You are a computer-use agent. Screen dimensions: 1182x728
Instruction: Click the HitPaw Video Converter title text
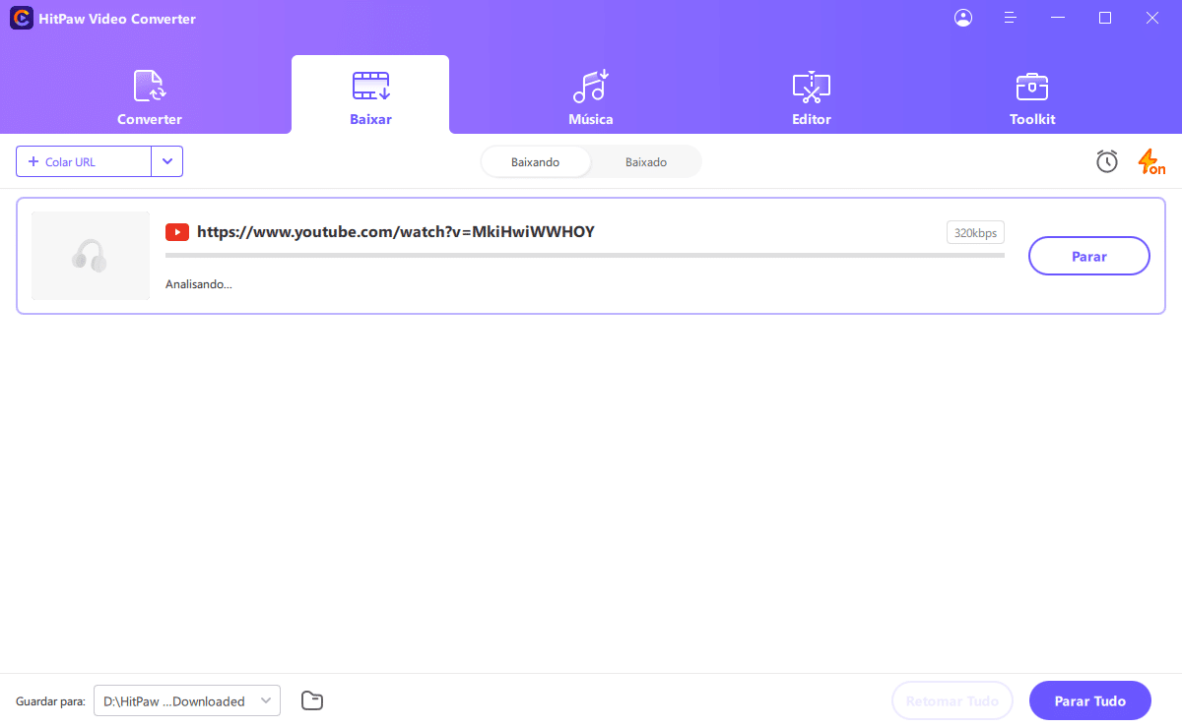[x=117, y=19]
